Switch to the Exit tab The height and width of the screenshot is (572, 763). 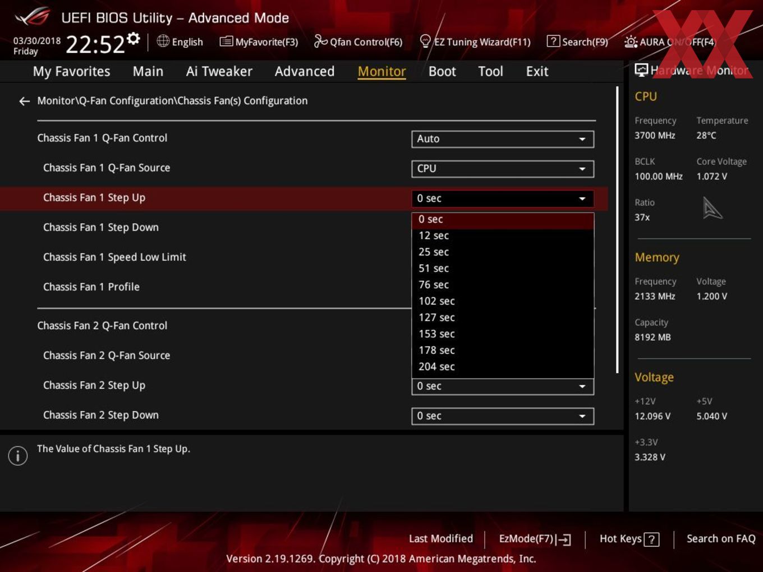tap(537, 71)
